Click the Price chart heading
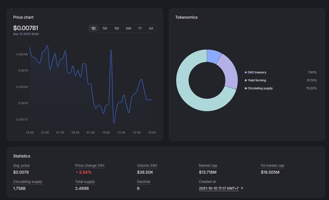The image size is (329, 200). pos(23,17)
